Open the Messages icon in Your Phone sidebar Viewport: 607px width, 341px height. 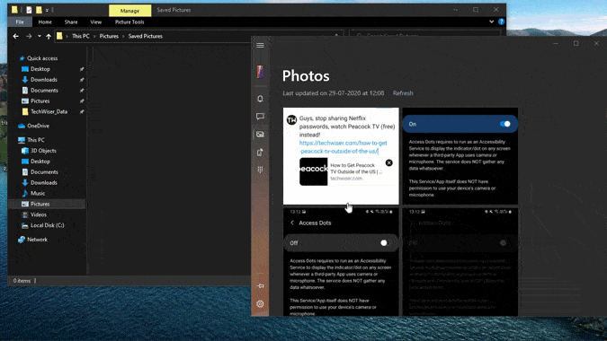click(260, 117)
